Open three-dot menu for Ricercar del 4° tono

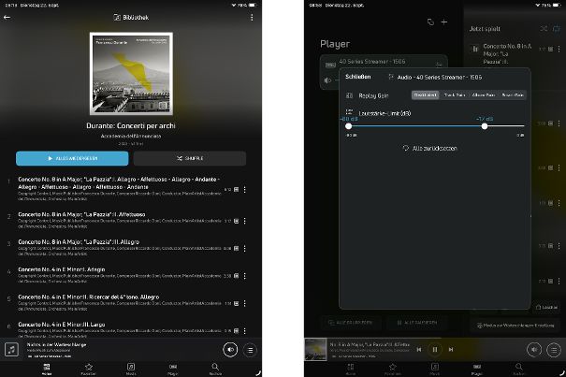pyautogui.click(x=245, y=303)
